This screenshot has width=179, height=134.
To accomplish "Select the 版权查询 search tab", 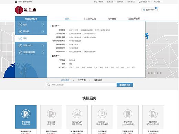I will click(x=82, y=80).
